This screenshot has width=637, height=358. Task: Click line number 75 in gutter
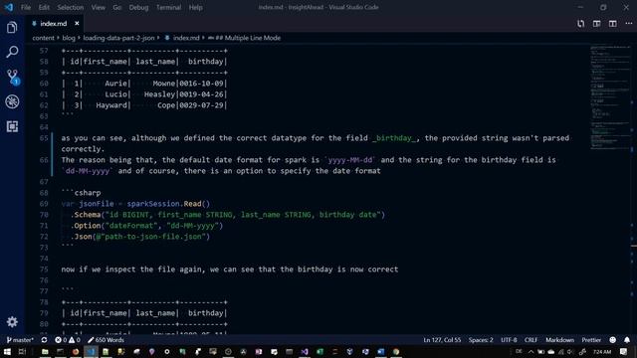click(44, 269)
